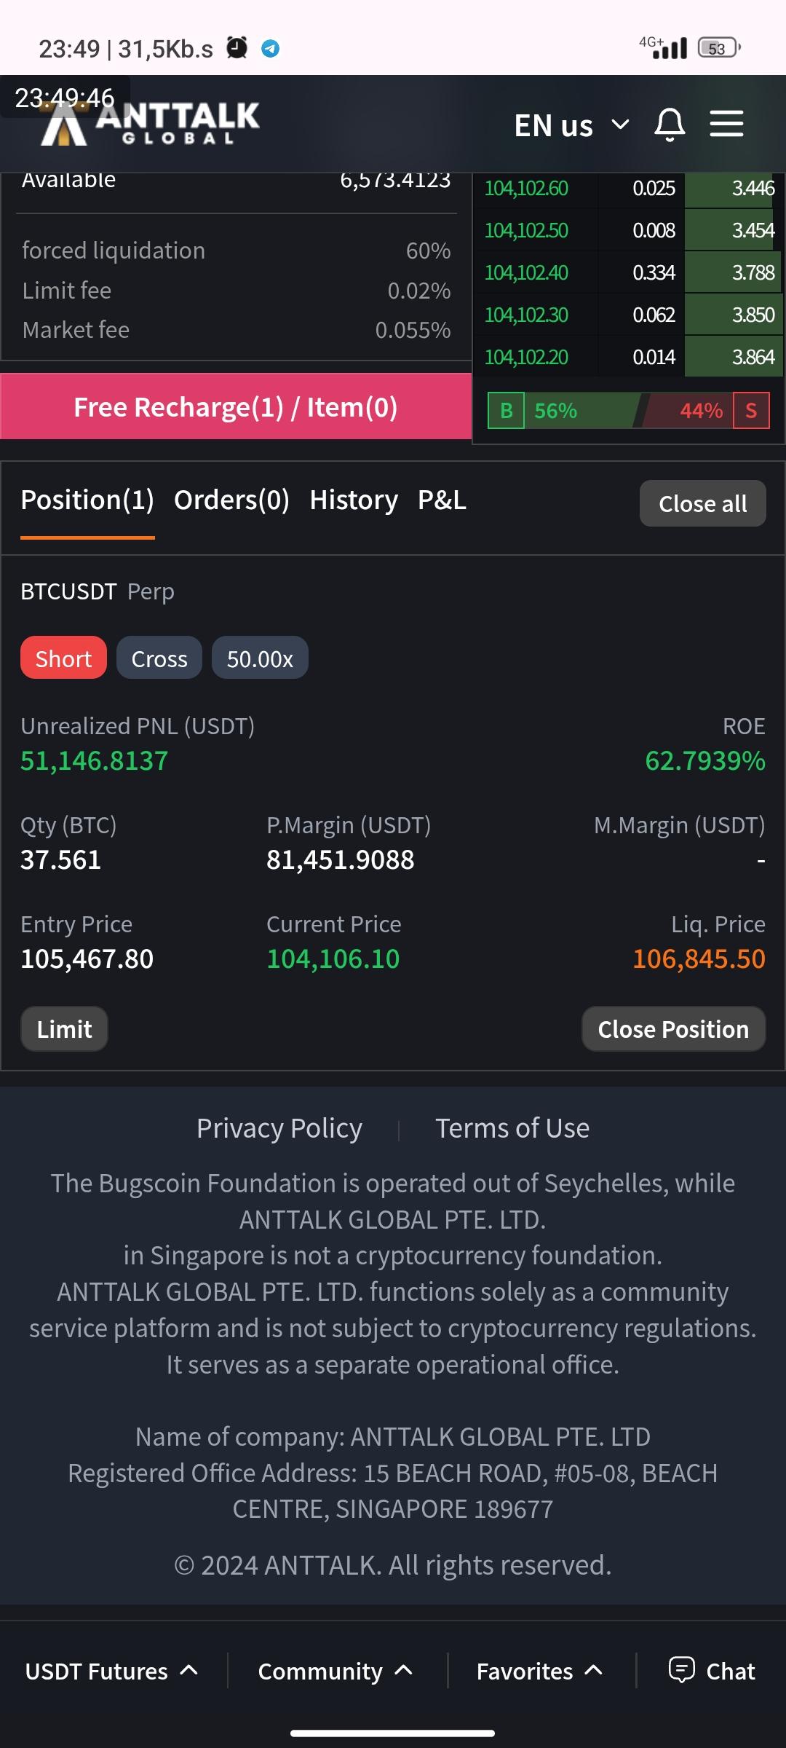Open the notification bell

pos(670,125)
